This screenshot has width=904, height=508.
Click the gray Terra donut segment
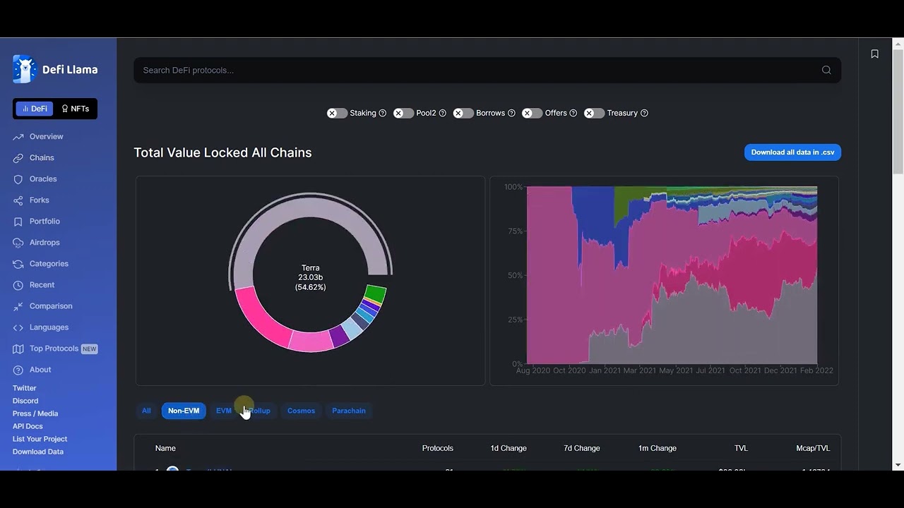311,206
